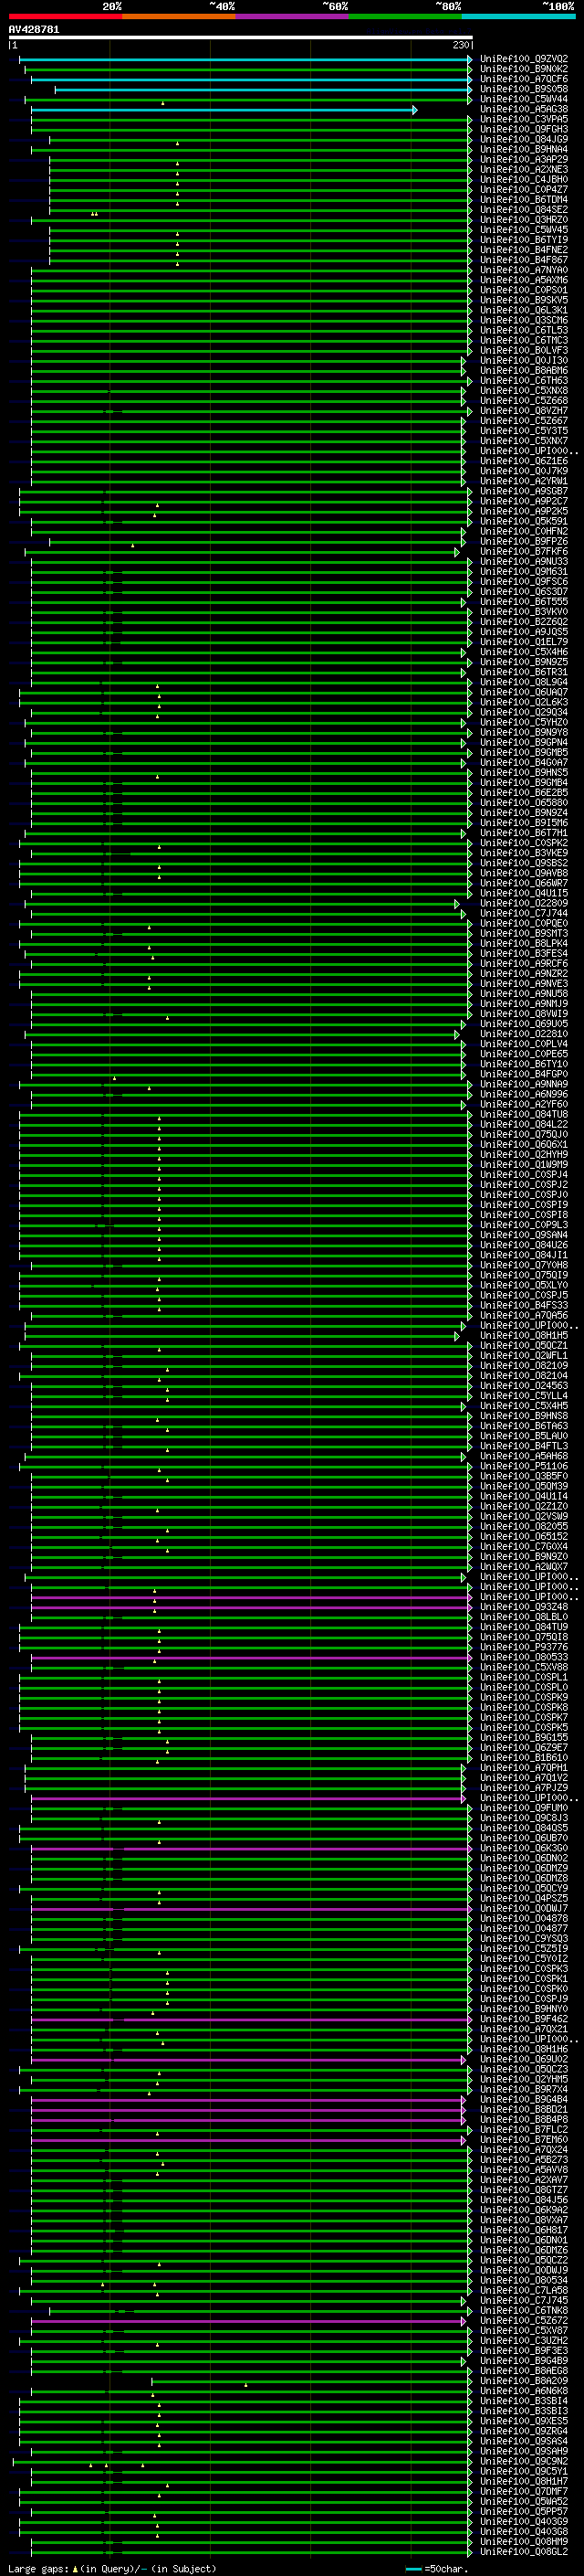Click label UniRef100_A9SGB7
Image resolution: width=584 pixels, height=2576 pixels.
click(x=524, y=491)
